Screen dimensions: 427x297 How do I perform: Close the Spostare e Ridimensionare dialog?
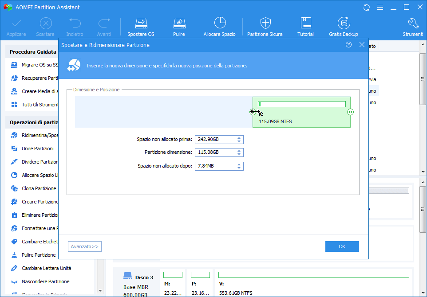[362, 45]
